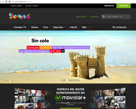
Task: Click the Formula 1 car thumbnail
Action: pos(20,92)
